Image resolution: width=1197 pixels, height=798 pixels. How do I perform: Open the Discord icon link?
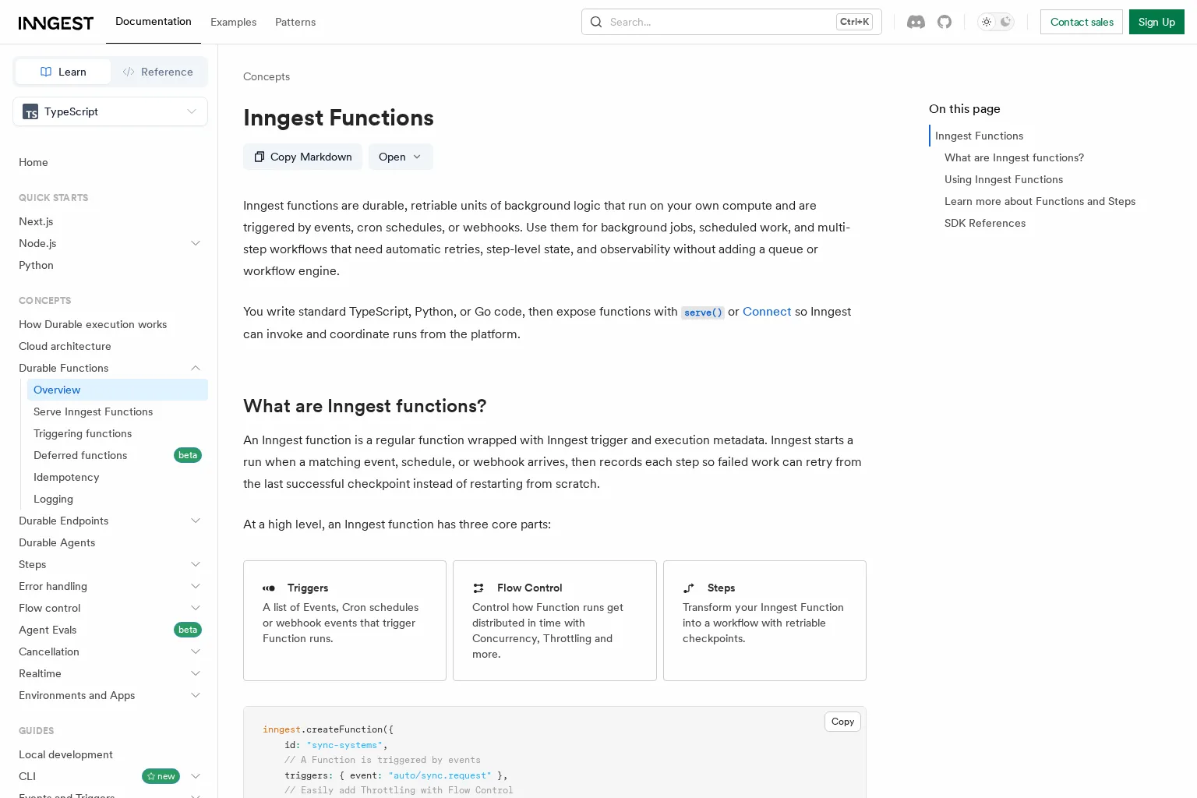tap(916, 22)
